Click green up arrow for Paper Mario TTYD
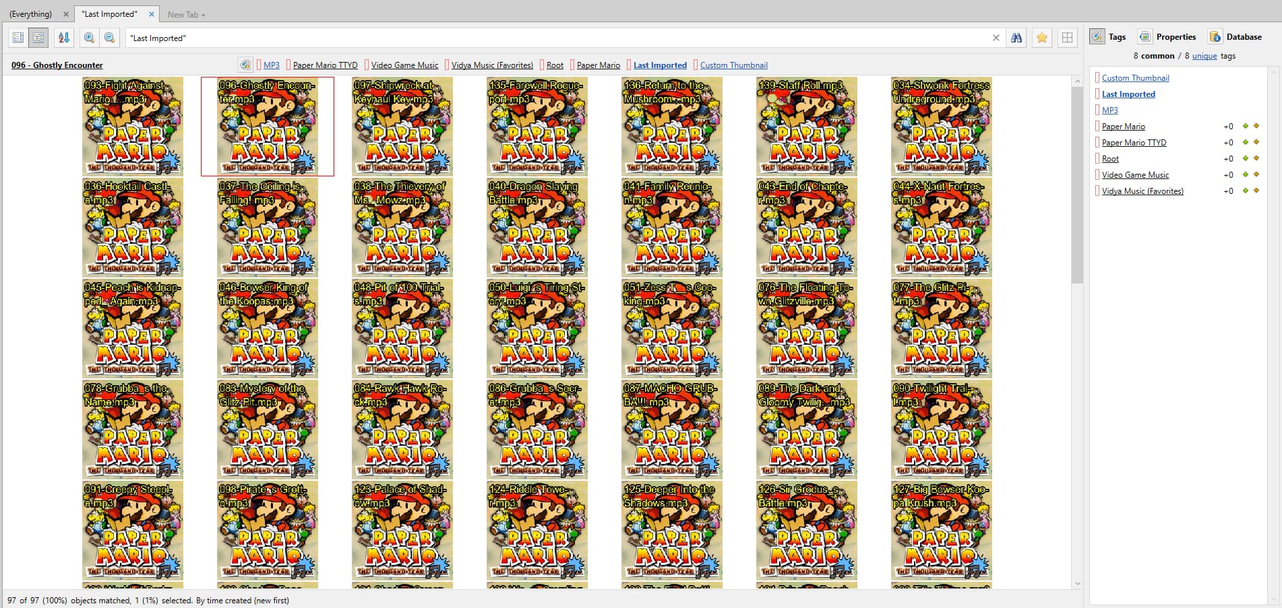Image resolution: width=1282 pixels, height=608 pixels. click(x=1246, y=142)
